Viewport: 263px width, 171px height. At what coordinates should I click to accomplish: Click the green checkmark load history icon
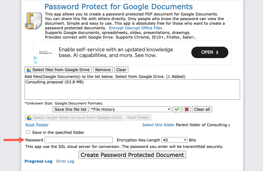pyautogui.click(x=177, y=109)
